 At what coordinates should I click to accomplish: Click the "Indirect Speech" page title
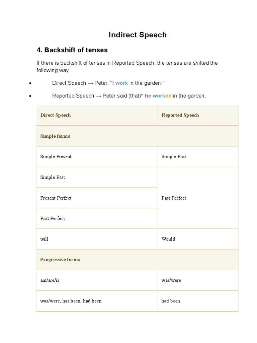pos(138,35)
